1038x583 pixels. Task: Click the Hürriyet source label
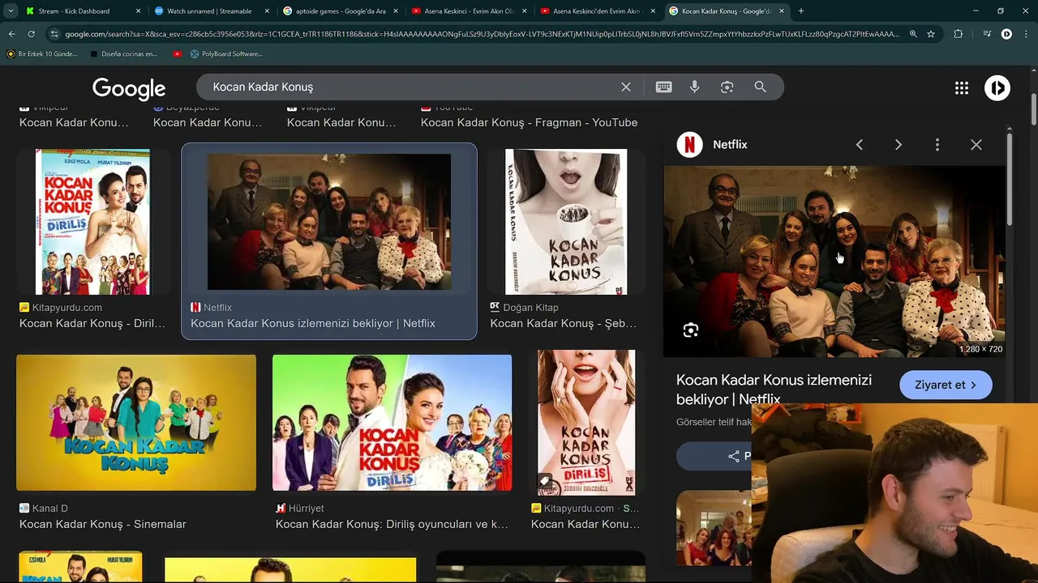click(x=306, y=508)
